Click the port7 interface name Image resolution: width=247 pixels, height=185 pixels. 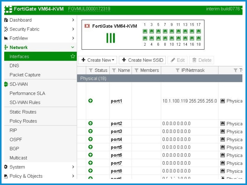pyautogui.click(x=116, y=163)
